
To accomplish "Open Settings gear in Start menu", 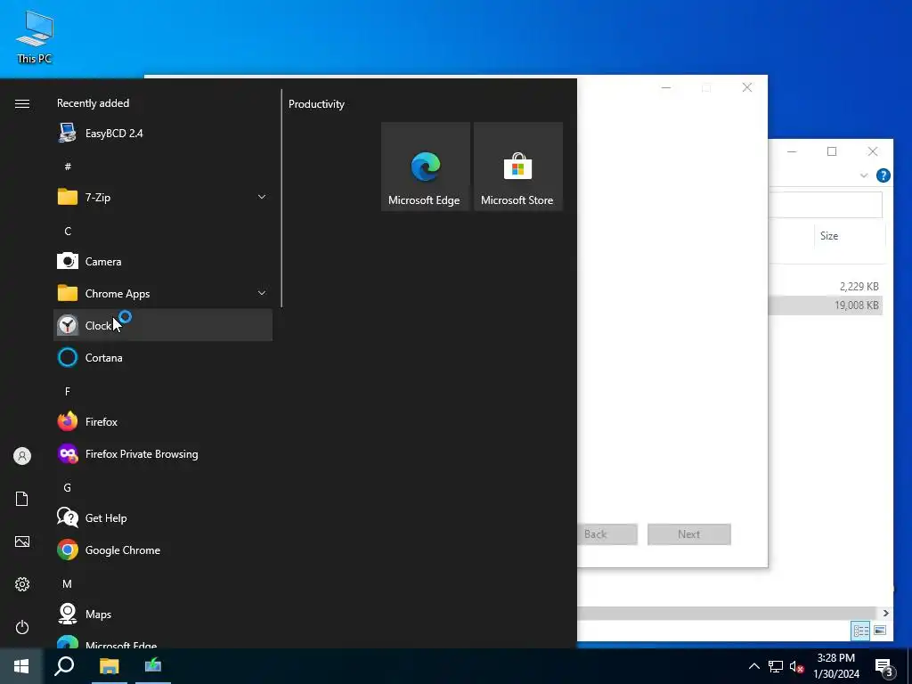I will 22,584.
